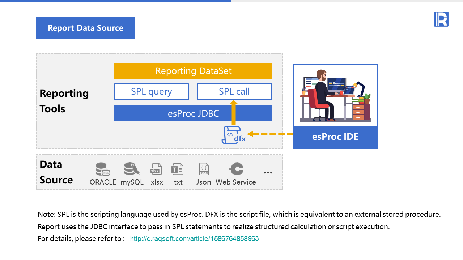The height and width of the screenshot is (260, 463).
Task: Click the esProc IDE developer illustration
Action: 335,96
